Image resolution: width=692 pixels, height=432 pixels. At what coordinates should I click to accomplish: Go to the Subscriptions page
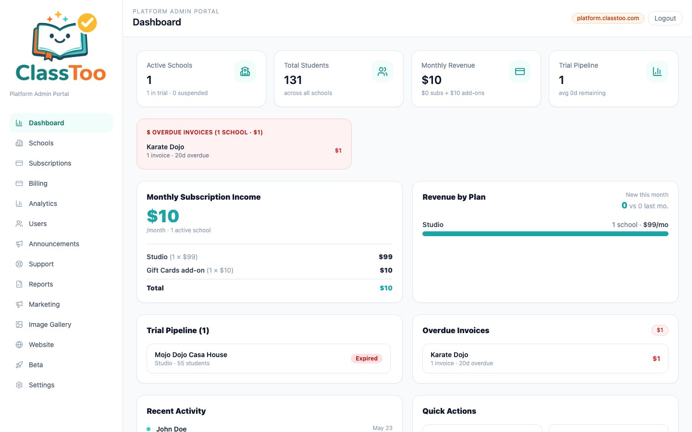coord(61,163)
